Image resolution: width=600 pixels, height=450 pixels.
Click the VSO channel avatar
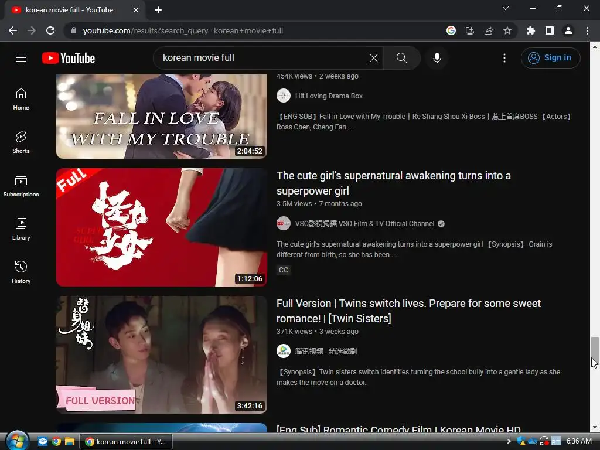(x=284, y=223)
